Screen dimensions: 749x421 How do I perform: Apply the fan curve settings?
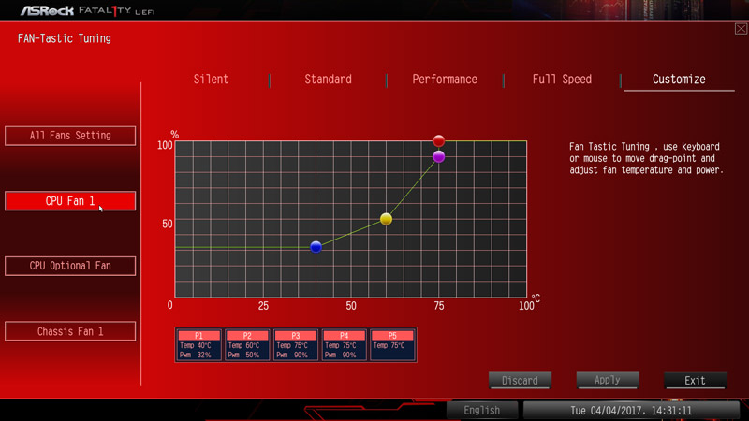608,381
